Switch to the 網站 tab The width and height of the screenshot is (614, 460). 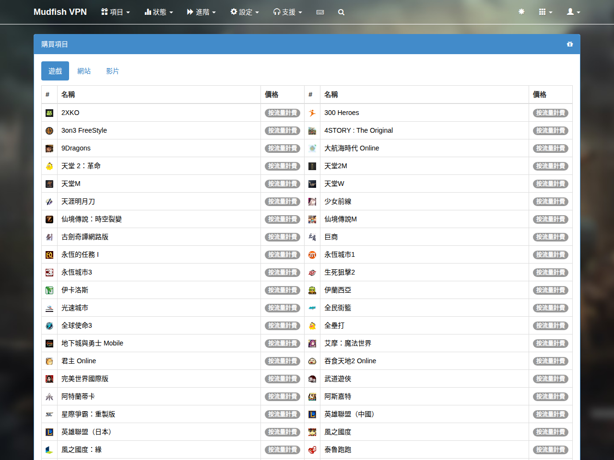click(x=84, y=71)
